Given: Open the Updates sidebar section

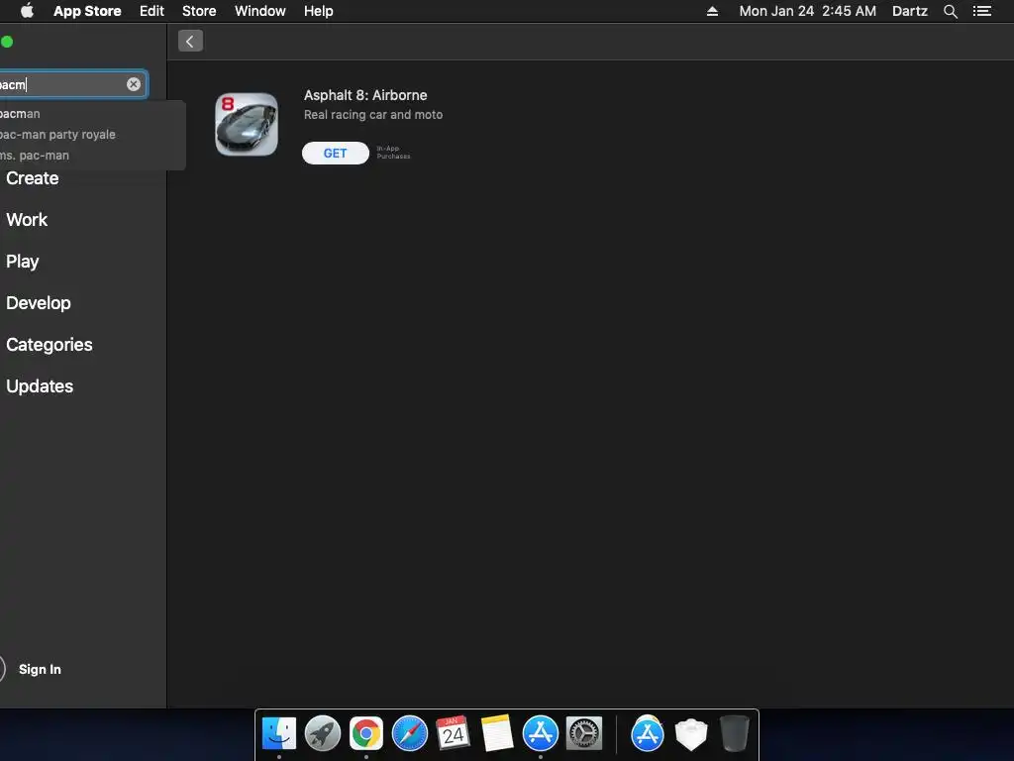Looking at the screenshot, I should [40, 386].
